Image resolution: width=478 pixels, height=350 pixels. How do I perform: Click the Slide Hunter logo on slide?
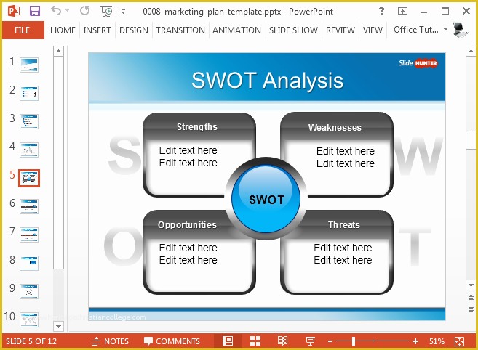tap(418, 63)
